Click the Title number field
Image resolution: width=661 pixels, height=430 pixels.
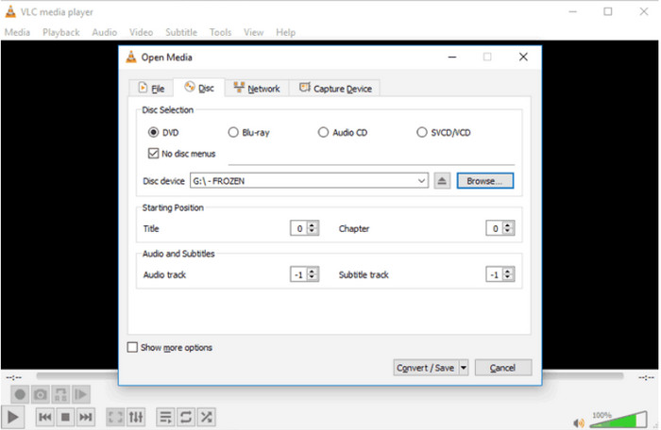299,228
